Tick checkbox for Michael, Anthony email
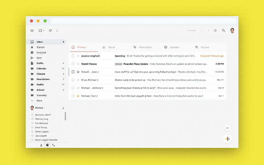This screenshot has width=264, height=165. [73, 88]
